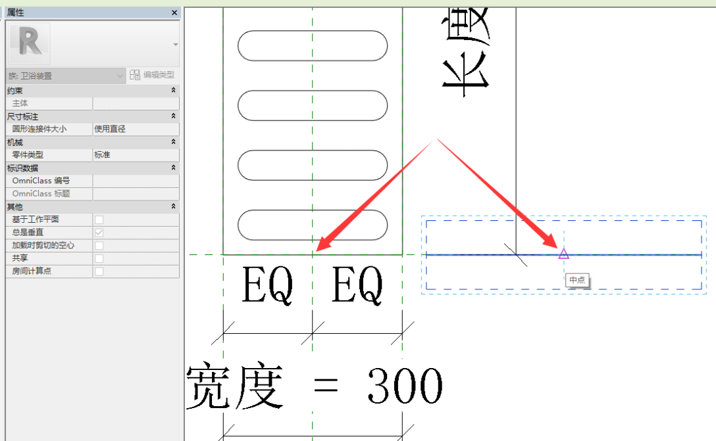The image size is (716, 441).
Task: Select the 宽度 = 300 dimension label
Action: pos(315,386)
